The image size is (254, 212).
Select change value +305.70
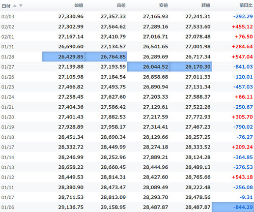pyautogui.click(x=242, y=117)
